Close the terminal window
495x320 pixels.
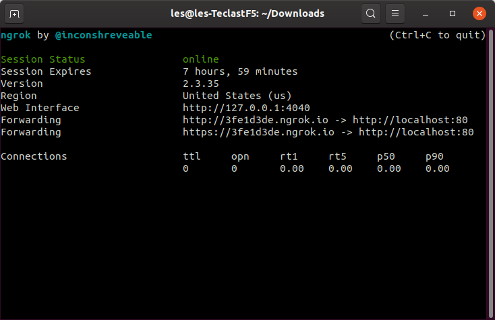[x=479, y=13]
